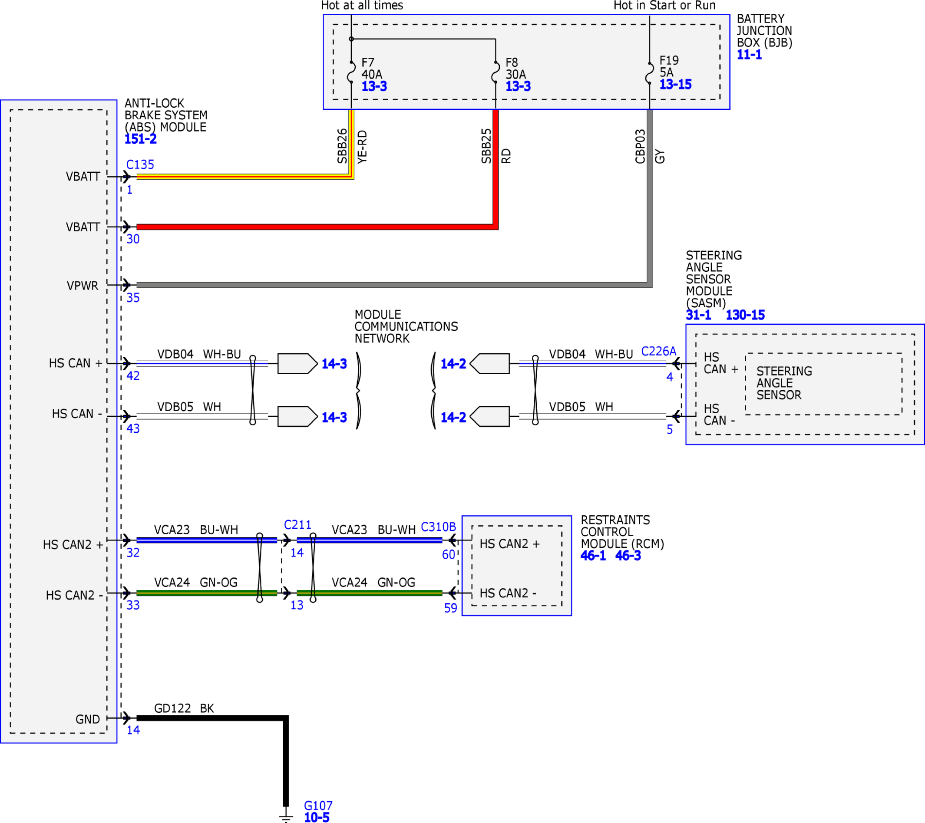This screenshot has width=925, height=823.
Task: Click the F7 40A fuse symbol
Action: point(351,72)
